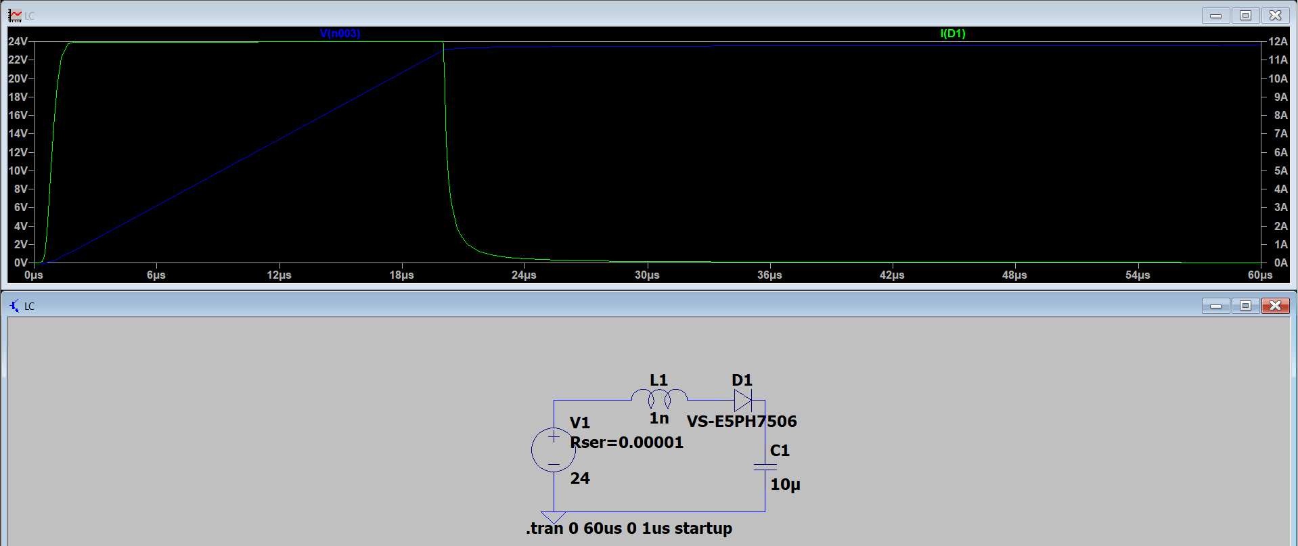The height and width of the screenshot is (546, 1298).
Task: Select the capacitor C1 symbol
Action: click(x=765, y=467)
